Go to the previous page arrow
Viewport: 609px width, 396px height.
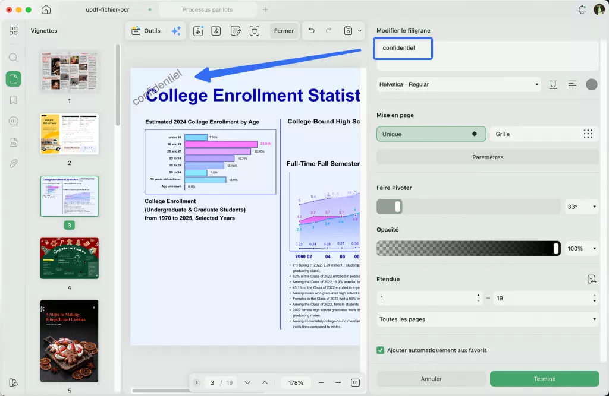point(265,383)
